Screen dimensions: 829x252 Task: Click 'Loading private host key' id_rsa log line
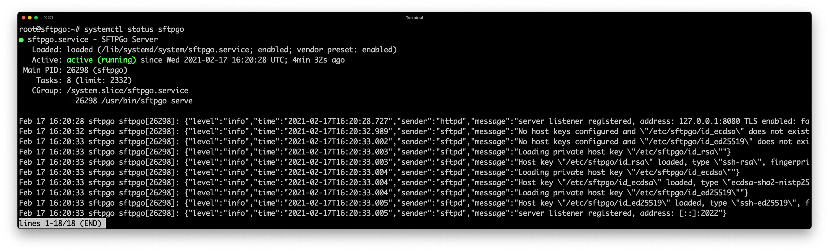pyautogui.click(x=375, y=152)
